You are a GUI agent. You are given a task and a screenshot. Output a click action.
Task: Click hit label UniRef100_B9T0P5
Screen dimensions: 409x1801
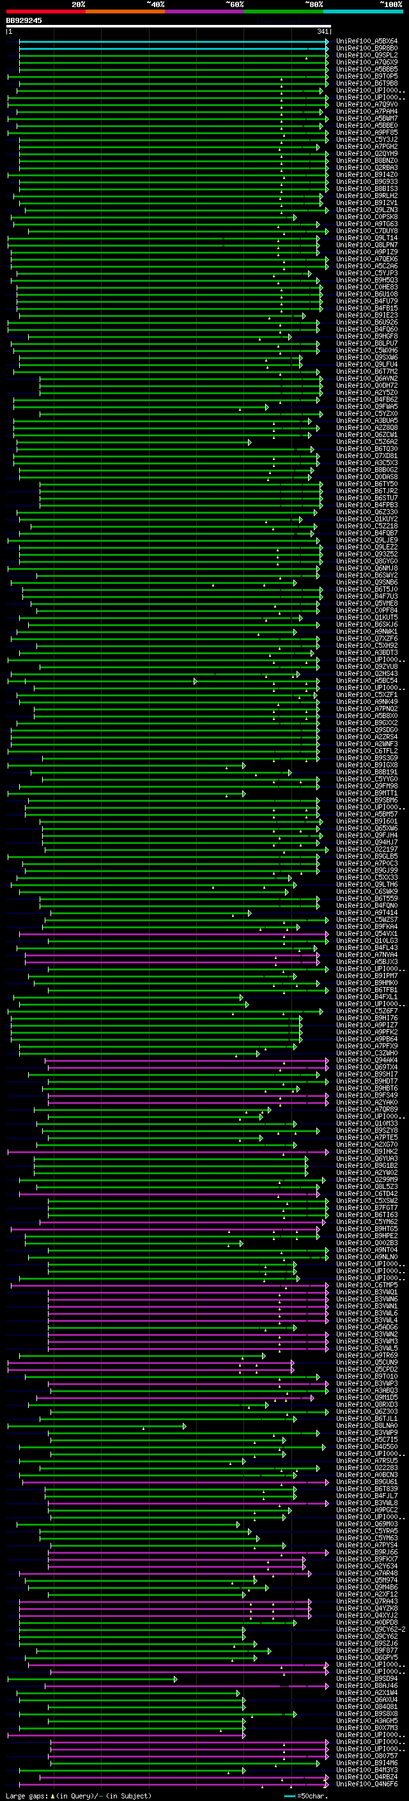367,76
